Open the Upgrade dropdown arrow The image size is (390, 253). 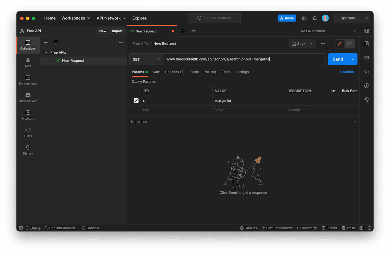pyautogui.click(x=366, y=18)
